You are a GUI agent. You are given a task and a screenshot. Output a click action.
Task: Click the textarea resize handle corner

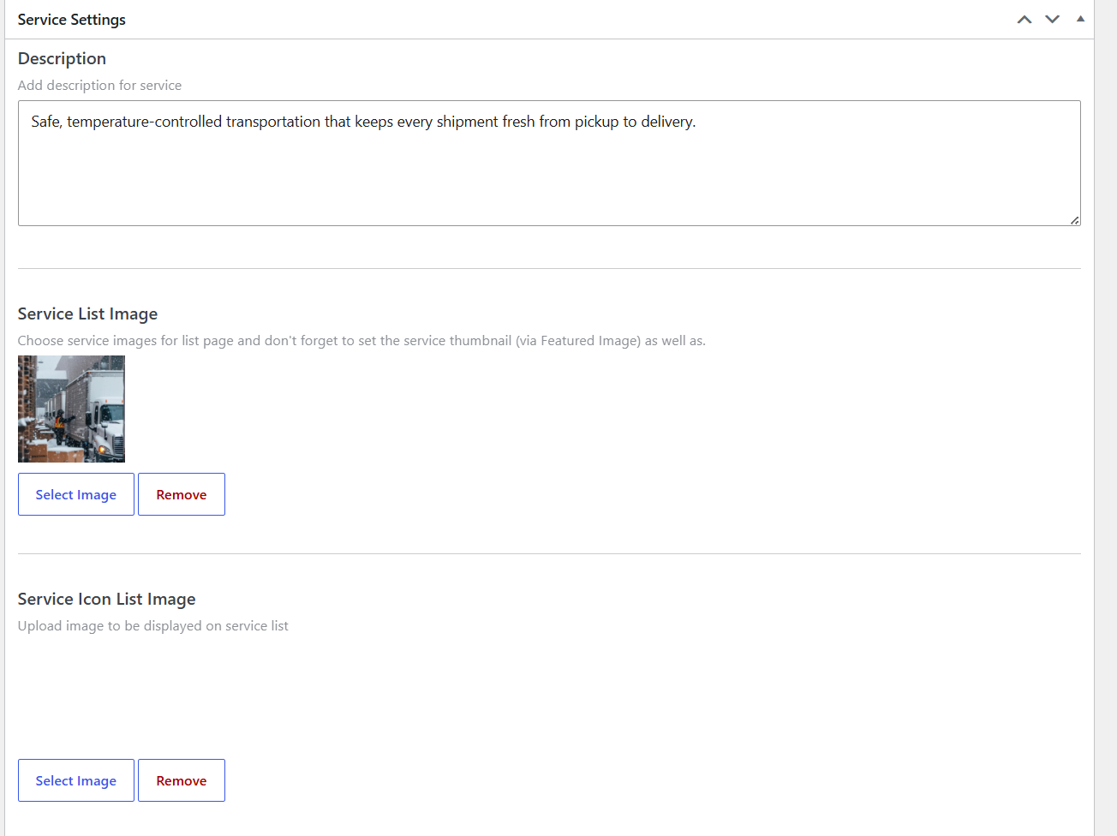[x=1074, y=220]
